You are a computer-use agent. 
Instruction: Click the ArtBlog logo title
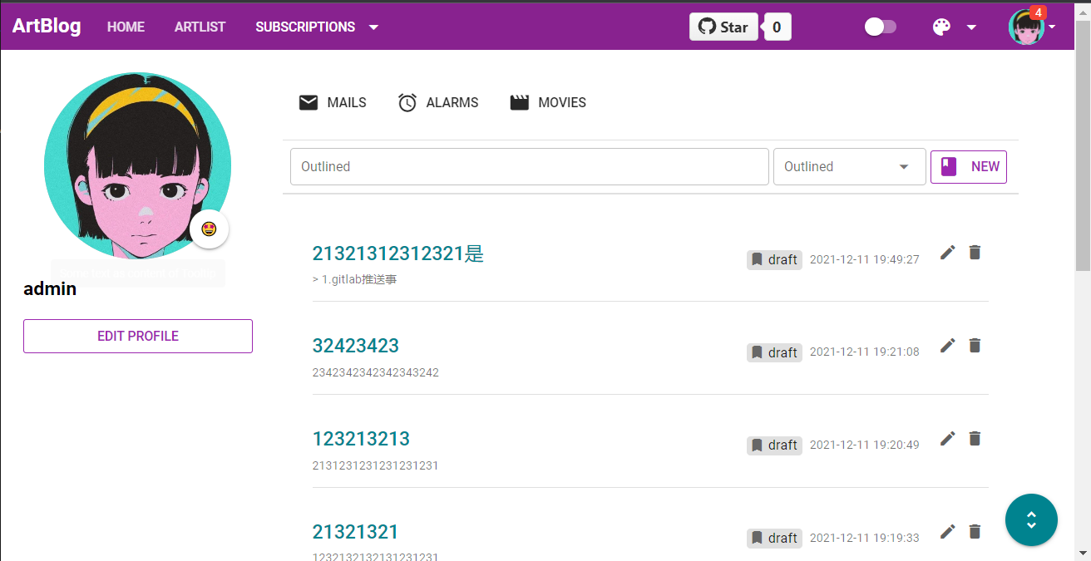(47, 26)
